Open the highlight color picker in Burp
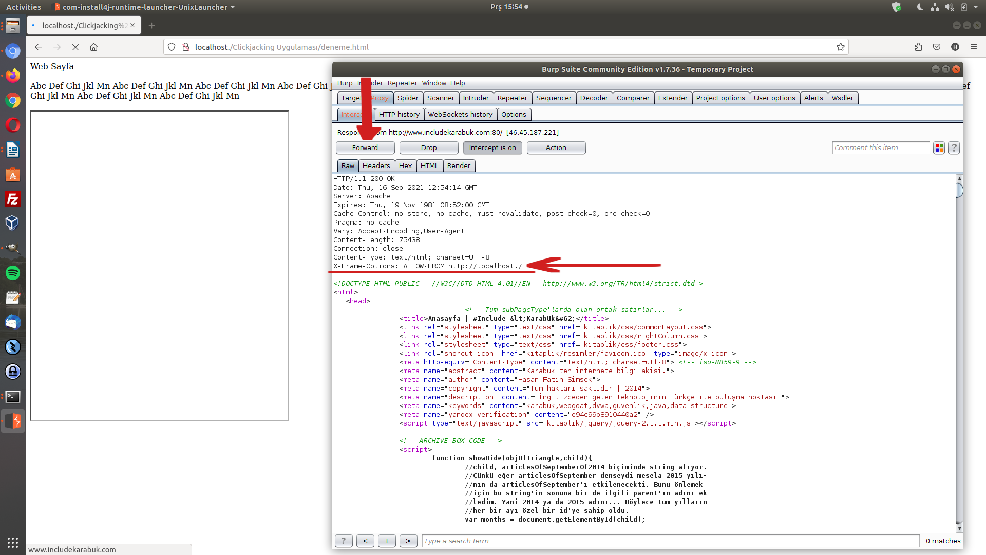The width and height of the screenshot is (986, 555). (939, 148)
